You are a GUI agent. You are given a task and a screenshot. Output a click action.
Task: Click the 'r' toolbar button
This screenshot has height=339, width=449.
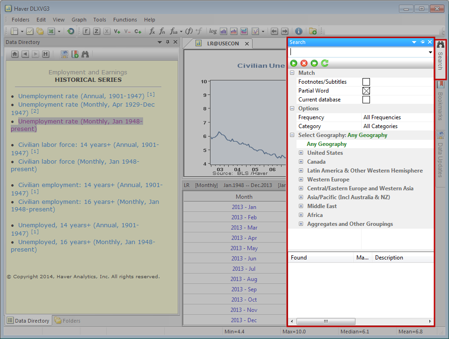point(86,31)
